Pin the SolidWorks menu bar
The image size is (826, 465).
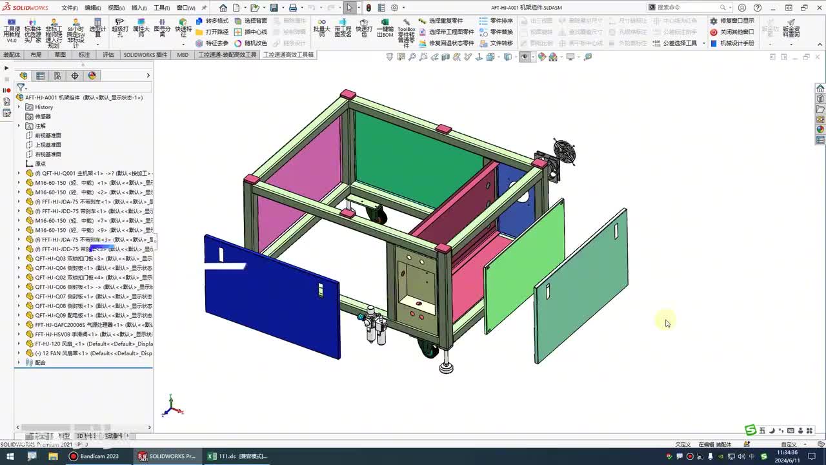click(x=204, y=8)
